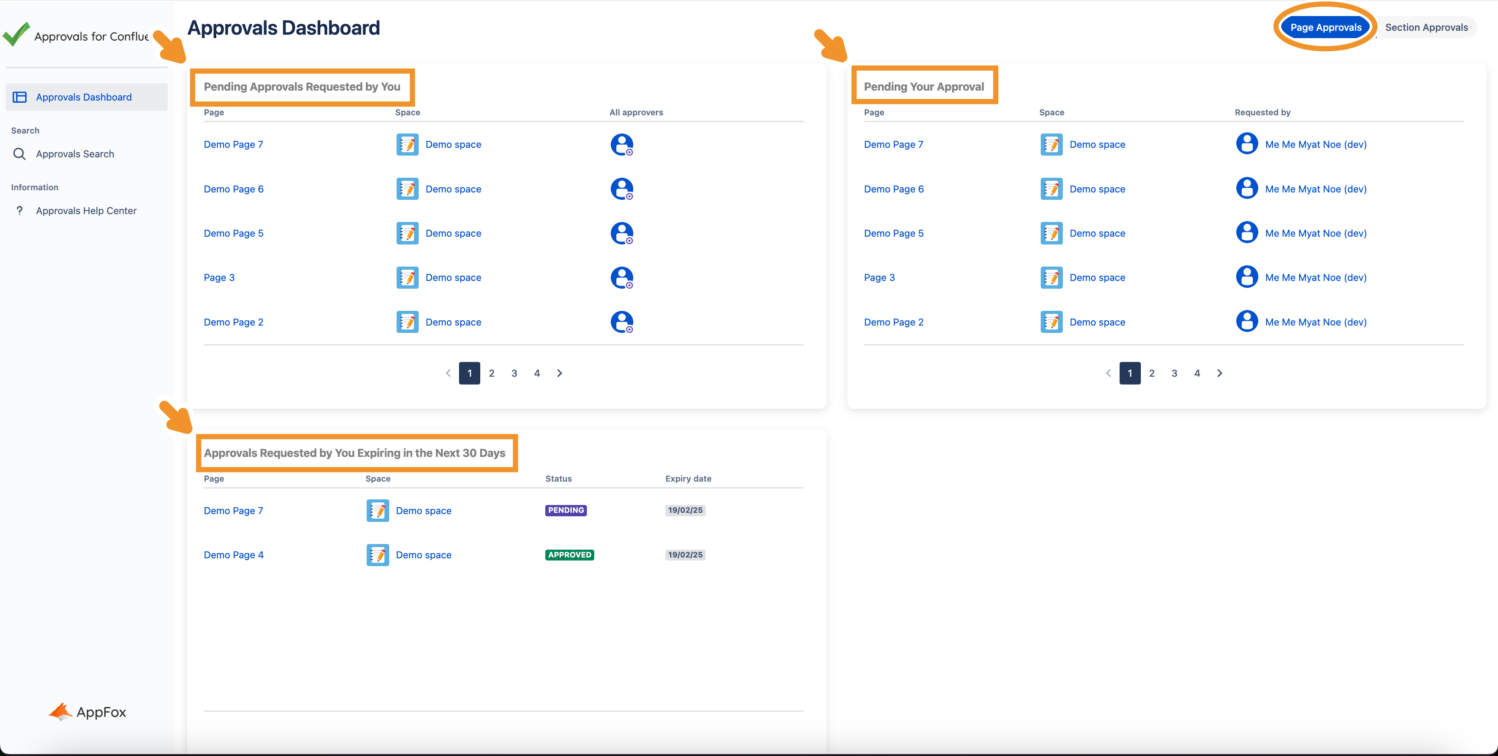Switch to the Section Approvals toggle
This screenshot has width=1498, height=756.
[x=1426, y=27]
